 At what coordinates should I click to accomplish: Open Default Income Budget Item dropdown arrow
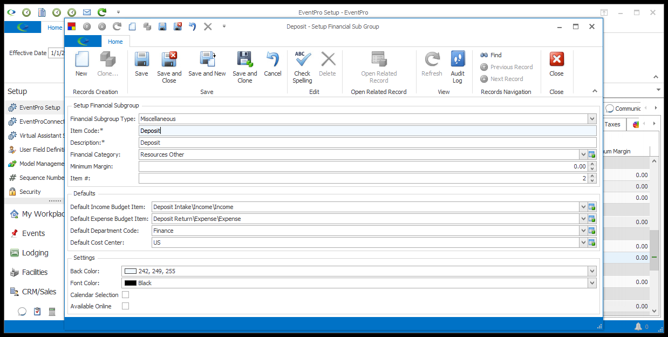click(583, 207)
